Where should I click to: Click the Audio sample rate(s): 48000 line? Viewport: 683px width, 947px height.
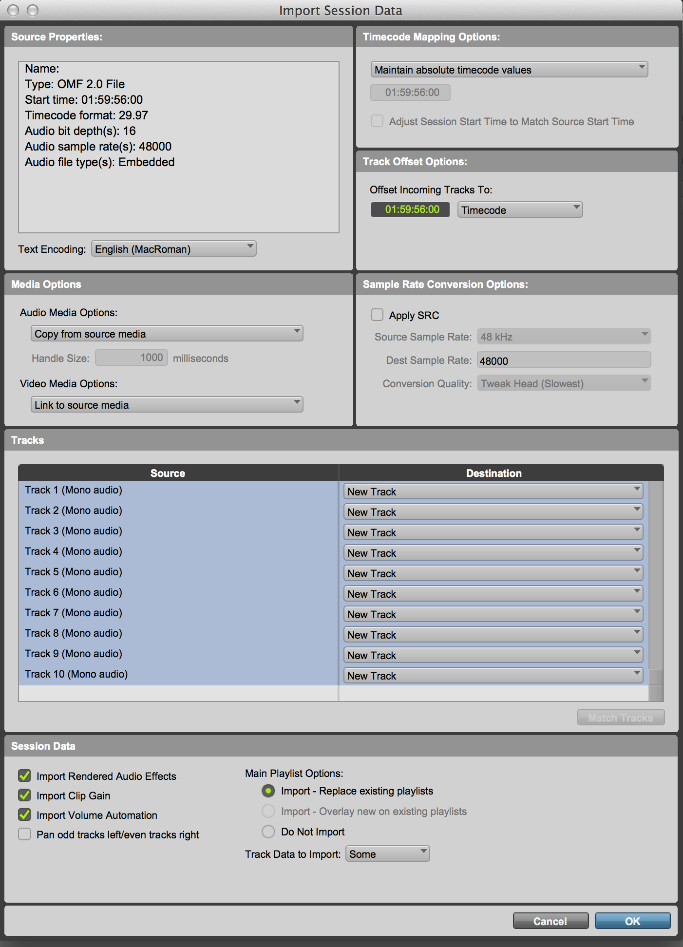pyautogui.click(x=98, y=147)
